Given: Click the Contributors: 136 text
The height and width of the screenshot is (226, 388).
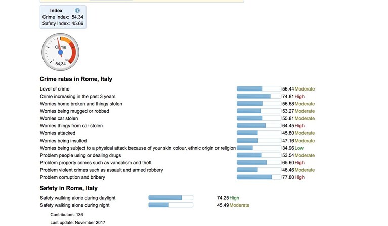Looking at the screenshot, I should point(67,215).
